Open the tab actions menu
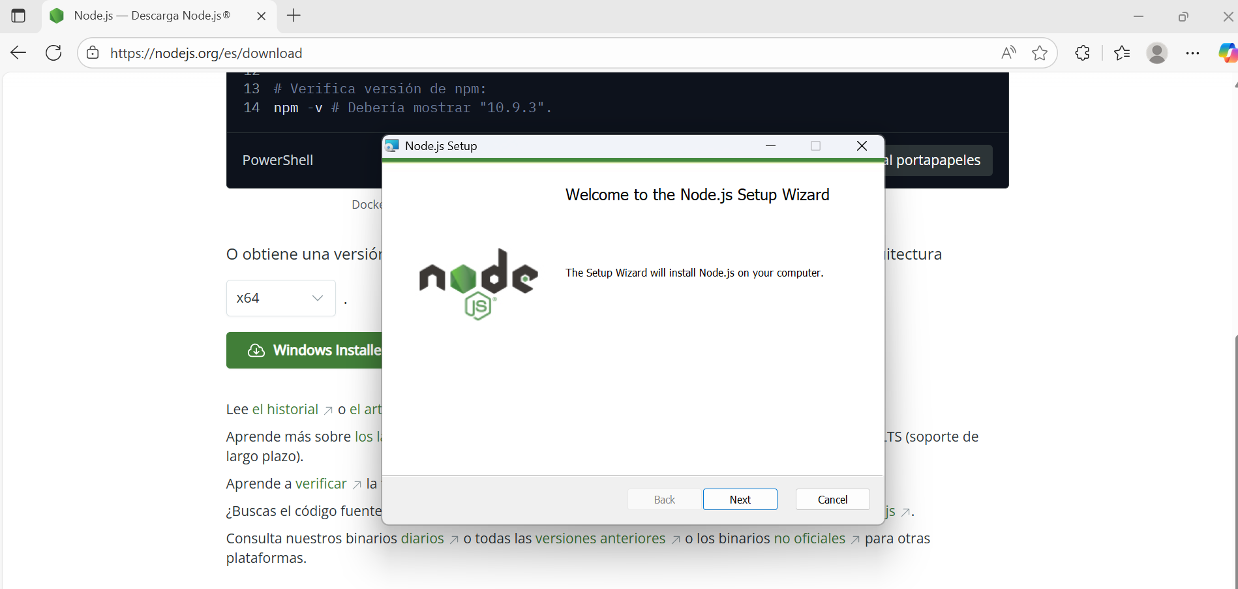The width and height of the screenshot is (1238, 589). point(18,16)
